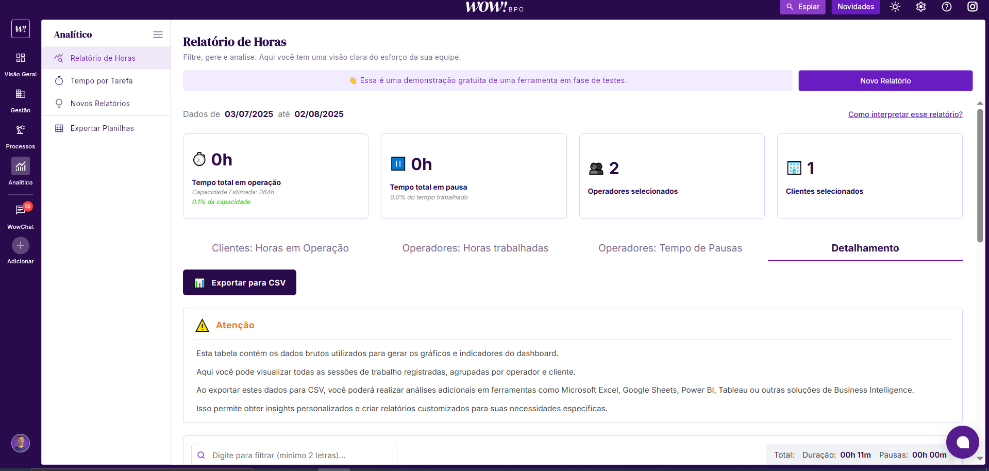Open the Visão Geral sidebar icon
This screenshot has height=471, width=989.
point(21,58)
